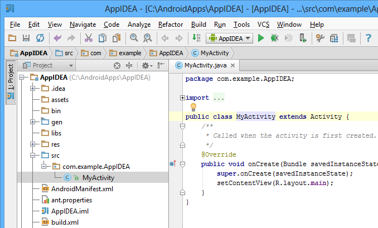Screen dimensions: 378x228
Task: Open the Edit menu
Action: (x=34, y=25)
